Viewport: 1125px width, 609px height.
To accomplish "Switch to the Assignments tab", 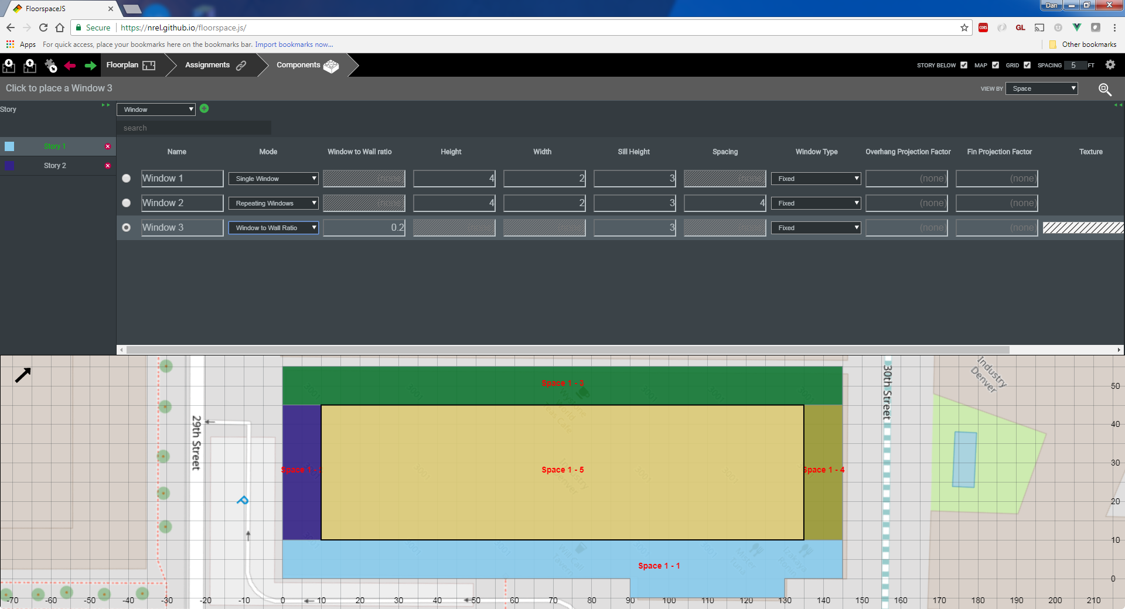I will (215, 65).
